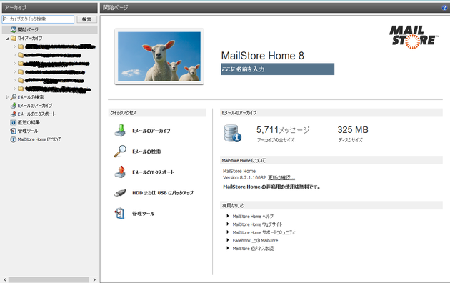The image size is (450, 283).
Task: Click quick access Eメールのアーカイブ link
Action: click(151, 131)
